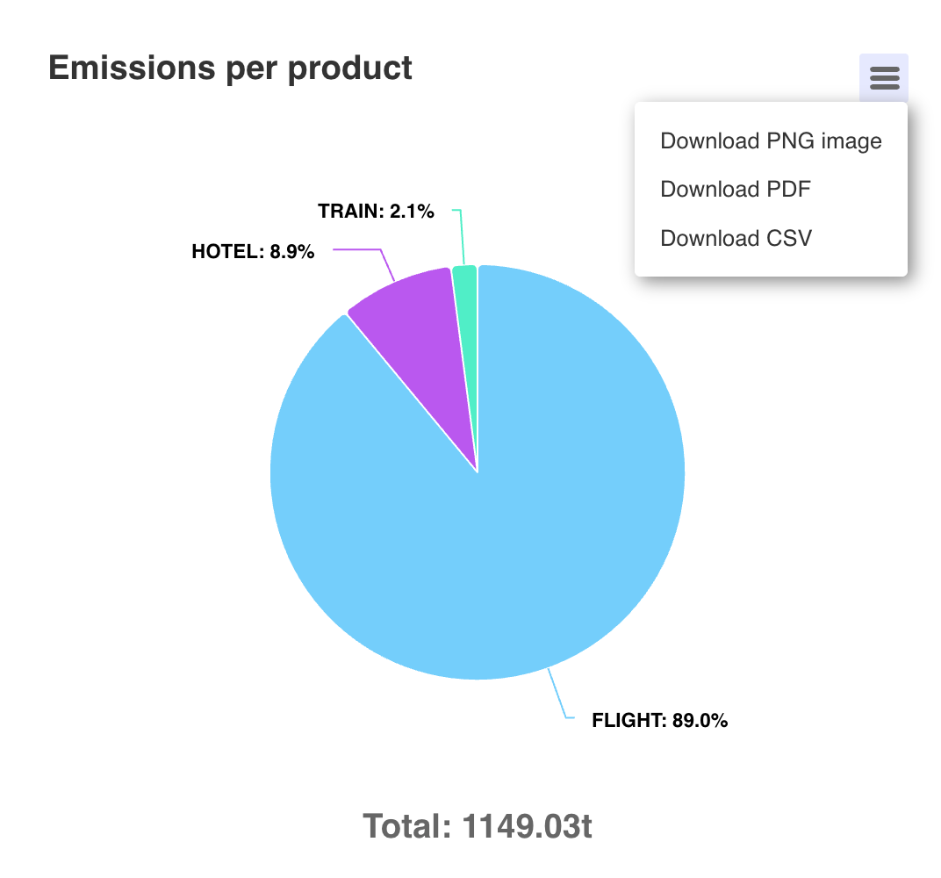Image resolution: width=941 pixels, height=878 pixels.
Task: Click the word PNG in download menu
Action: pyautogui.click(x=790, y=141)
